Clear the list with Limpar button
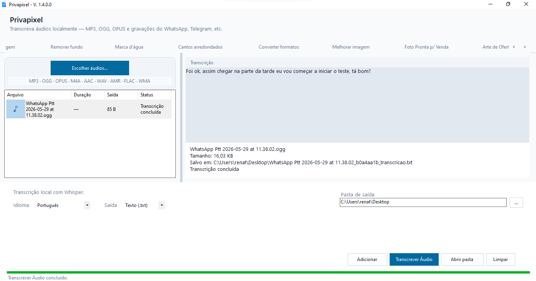Screen dimensions: 536x281 click(501, 259)
